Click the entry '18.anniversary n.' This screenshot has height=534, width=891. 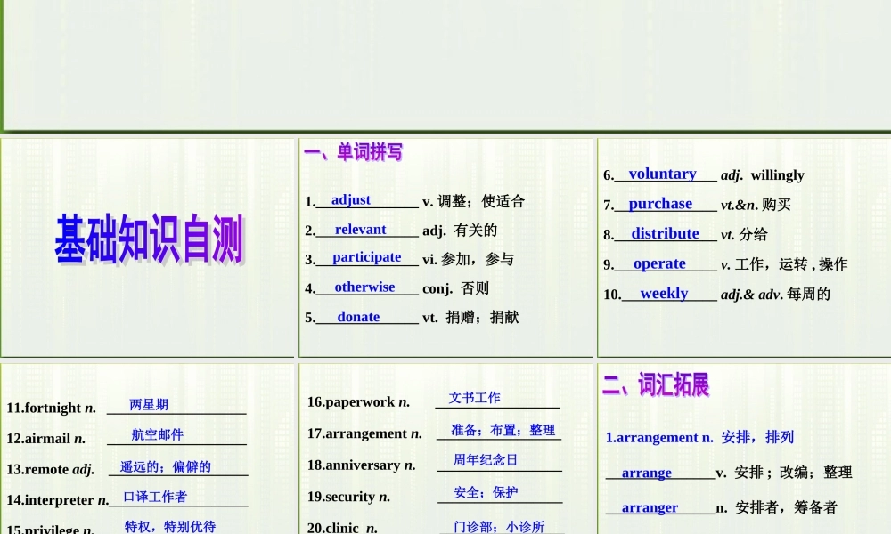362,465
